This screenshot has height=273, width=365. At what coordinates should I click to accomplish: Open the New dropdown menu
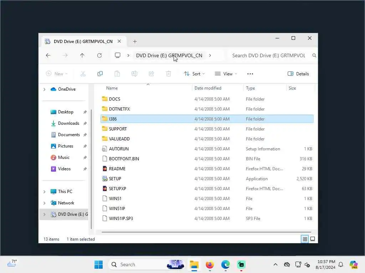57,74
